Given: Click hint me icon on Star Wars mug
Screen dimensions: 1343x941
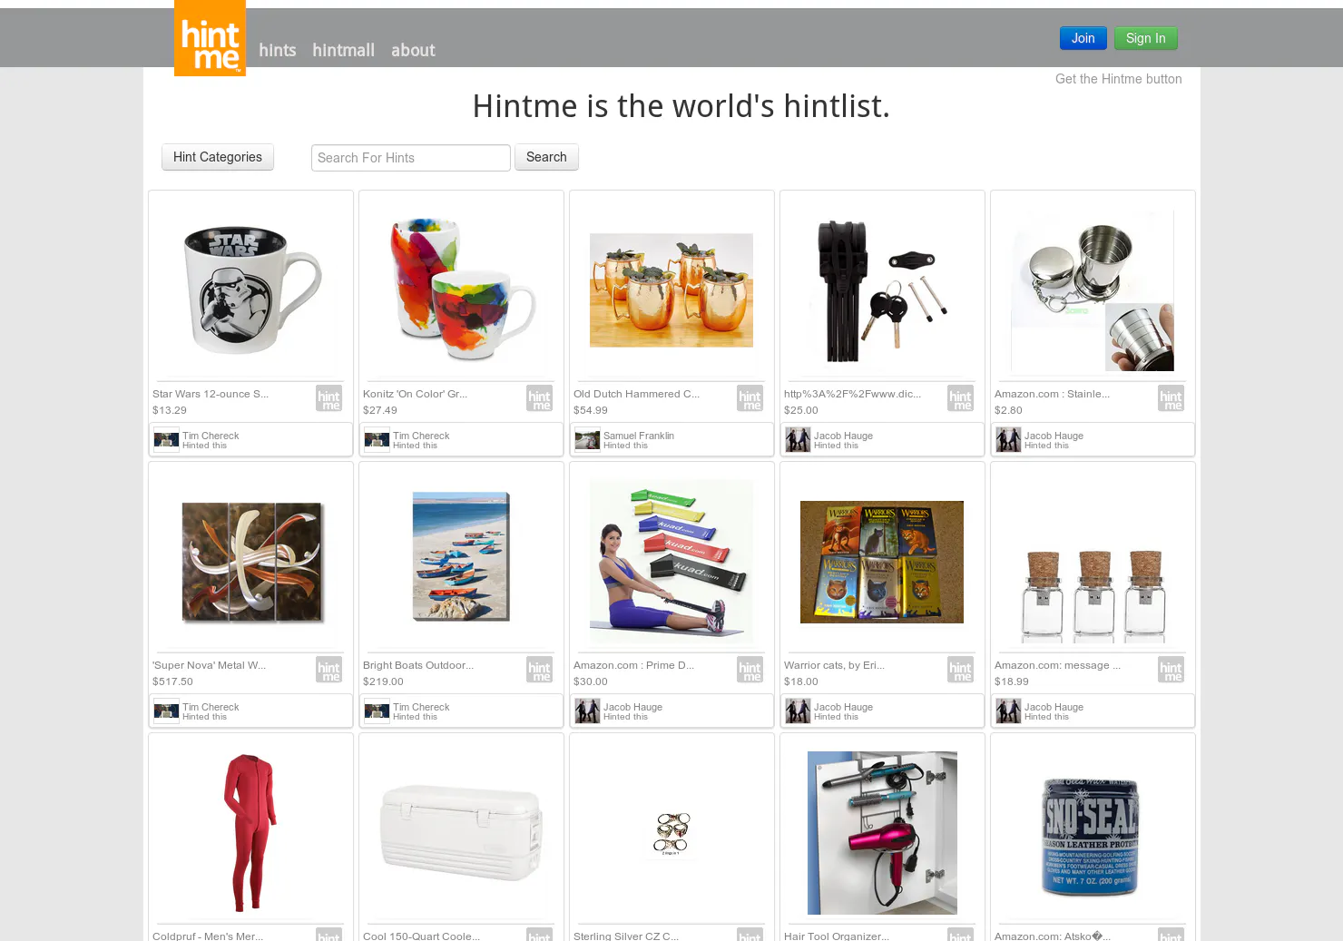Looking at the screenshot, I should (328, 398).
